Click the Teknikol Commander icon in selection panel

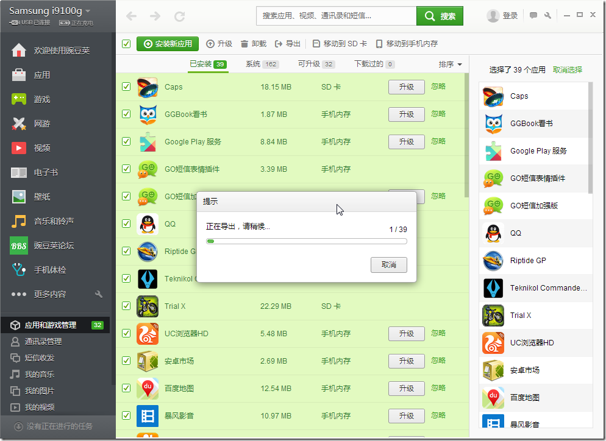493,288
